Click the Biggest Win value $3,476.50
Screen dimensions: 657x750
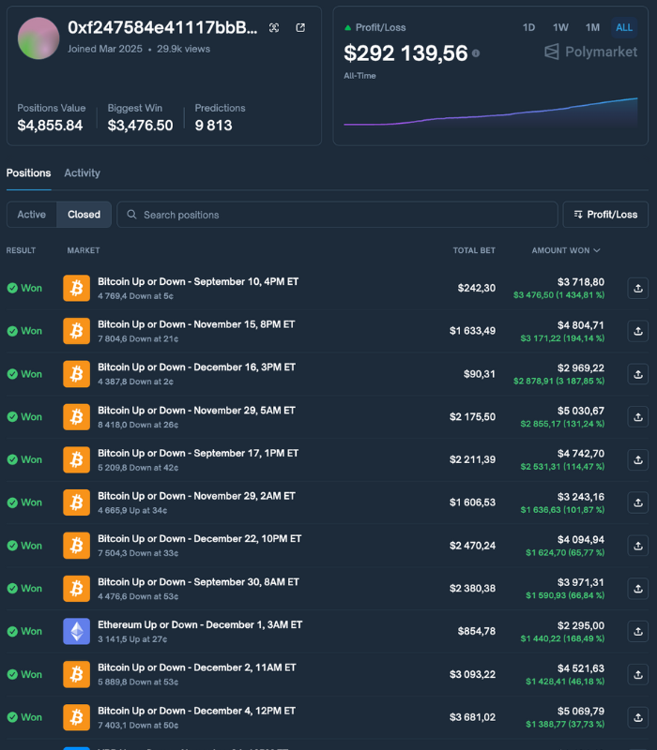[140, 126]
